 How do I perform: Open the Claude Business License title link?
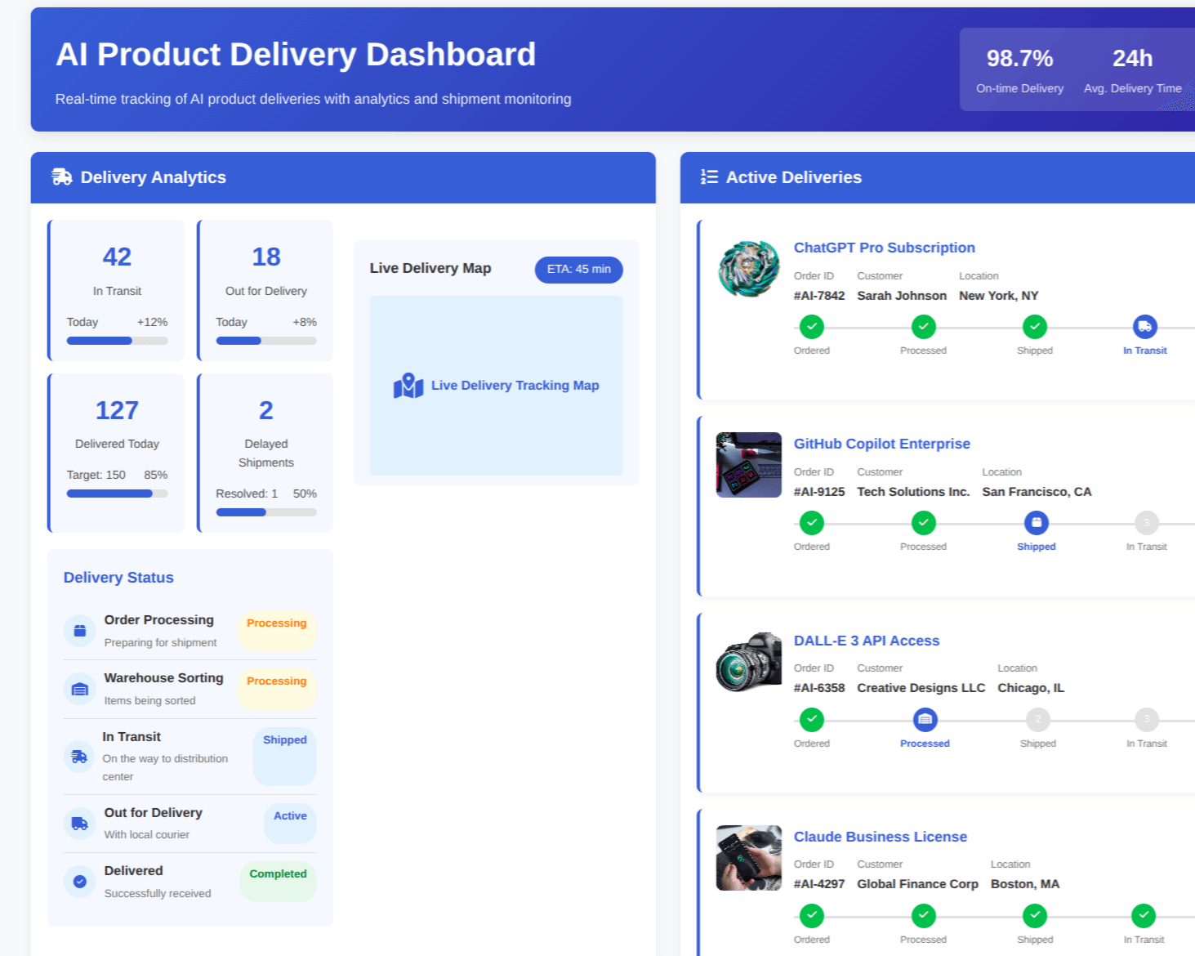click(x=881, y=837)
